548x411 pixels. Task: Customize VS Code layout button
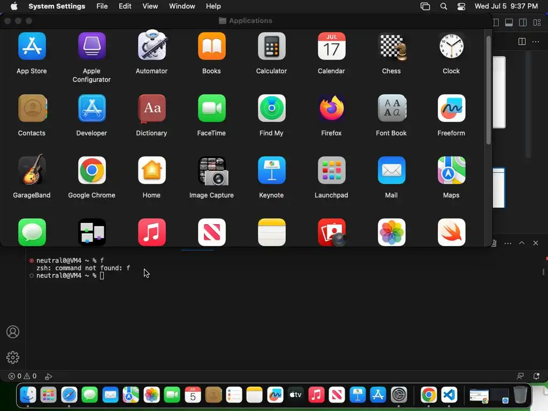537,22
